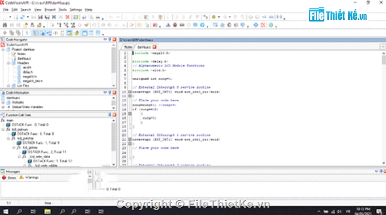Close the Code Navigator panel with red button

(114, 40)
